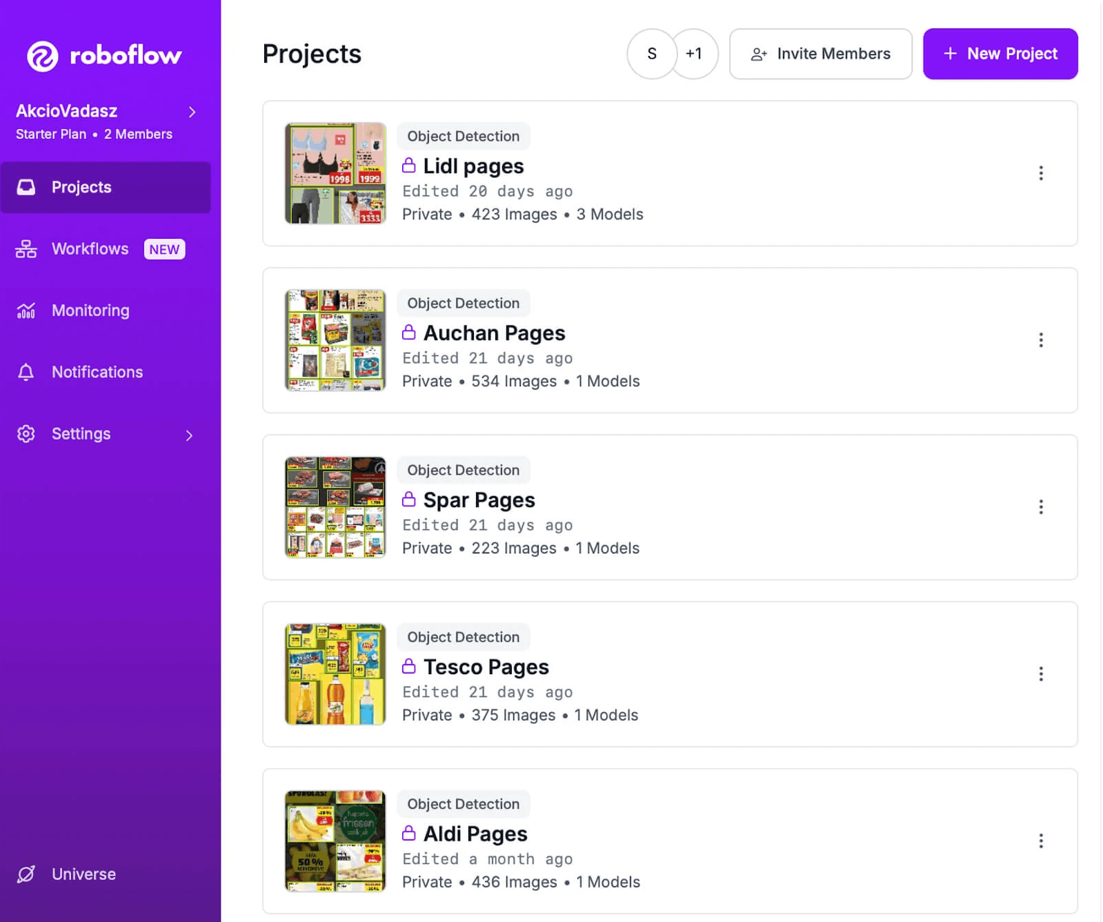The height and width of the screenshot is (922, 1103).
Task: Open the three-dot menu for Lidl pages
Action: click(1041, 173)
